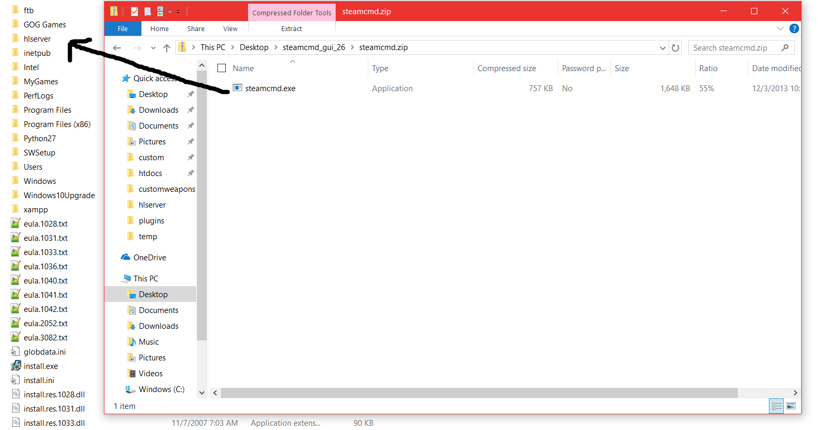Navigate to steamcmd_gui_26 in the address breadcrumb
The image size is (818, 430).
[313, 47]
